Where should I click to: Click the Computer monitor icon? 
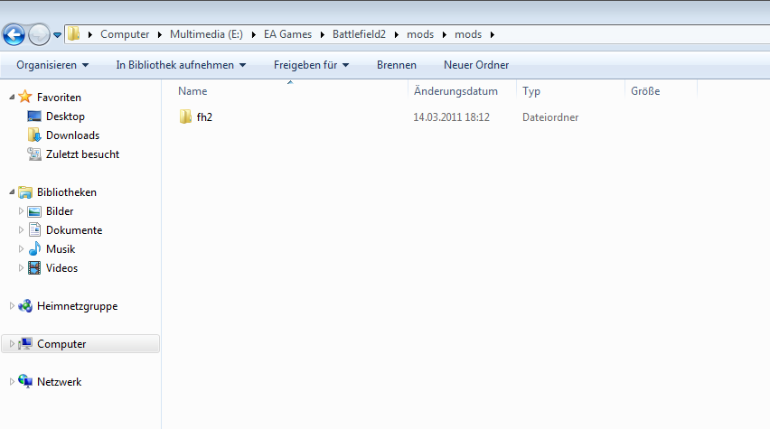(25, 343)
